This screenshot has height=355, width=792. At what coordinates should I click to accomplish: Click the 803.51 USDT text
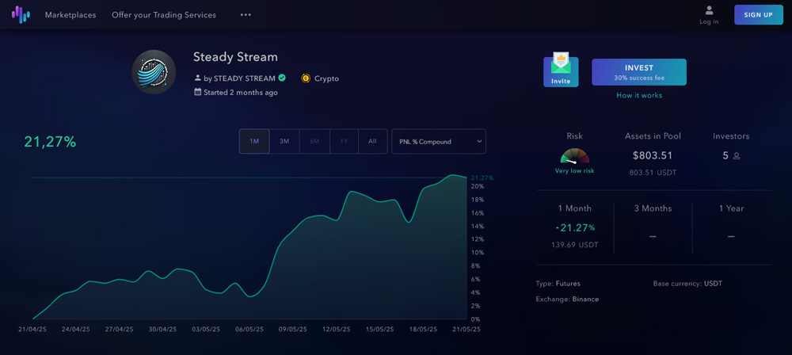tap(653, 173)
